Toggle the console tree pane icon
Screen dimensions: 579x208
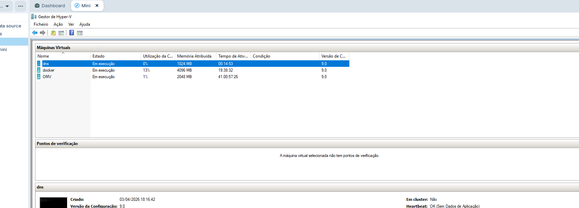click(61, 33)
